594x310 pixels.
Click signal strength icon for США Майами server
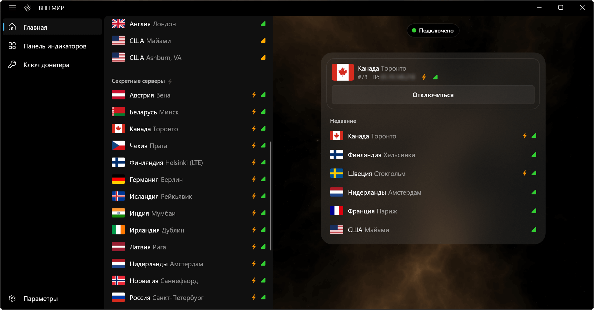tap(263, 41)
